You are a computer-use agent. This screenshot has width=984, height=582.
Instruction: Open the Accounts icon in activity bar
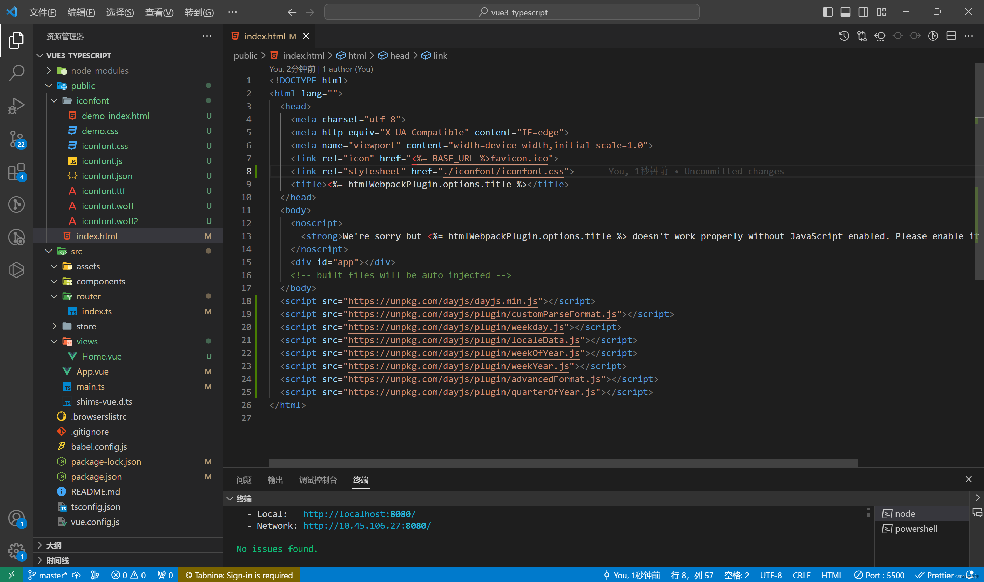[16, 518]
